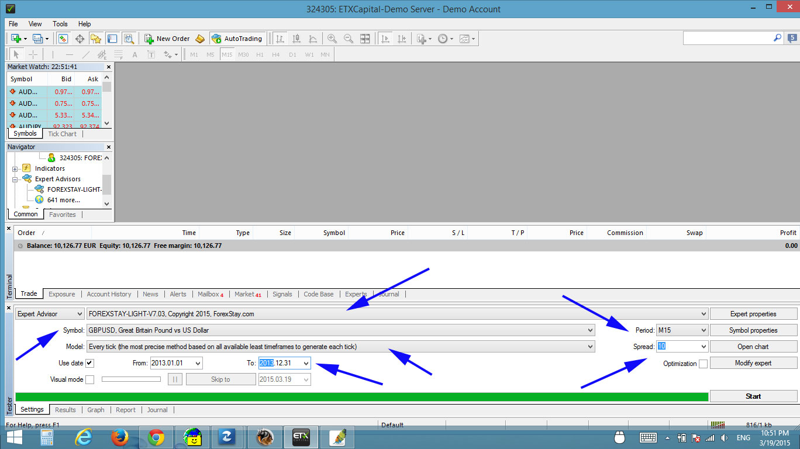Toggle the Data Window crosshair-circle icon

(x=80, y=39)
